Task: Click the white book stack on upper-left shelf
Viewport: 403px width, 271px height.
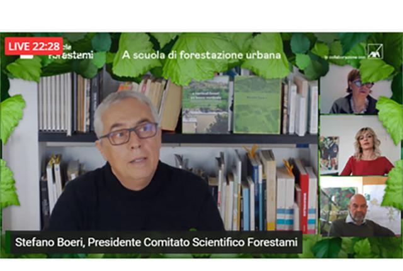Action: click(x=55, y=102)
